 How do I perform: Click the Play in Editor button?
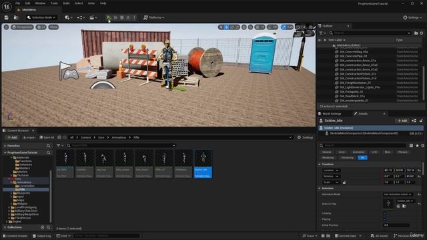pos(109,17)
